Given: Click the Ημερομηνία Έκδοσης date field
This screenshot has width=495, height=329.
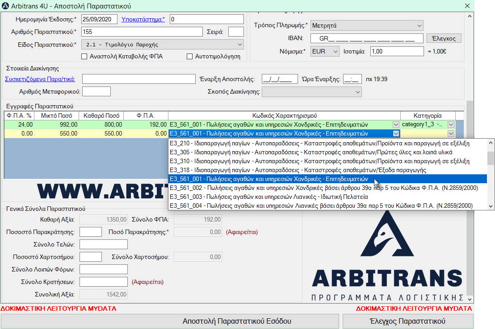Looking at the screenshot, I should click(x=99, y=19).
